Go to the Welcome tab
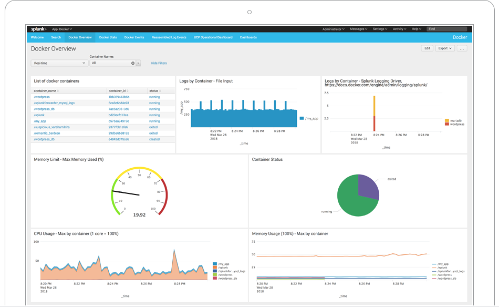The height and width of the screenshot is (307, 499). tap(37, 37)
